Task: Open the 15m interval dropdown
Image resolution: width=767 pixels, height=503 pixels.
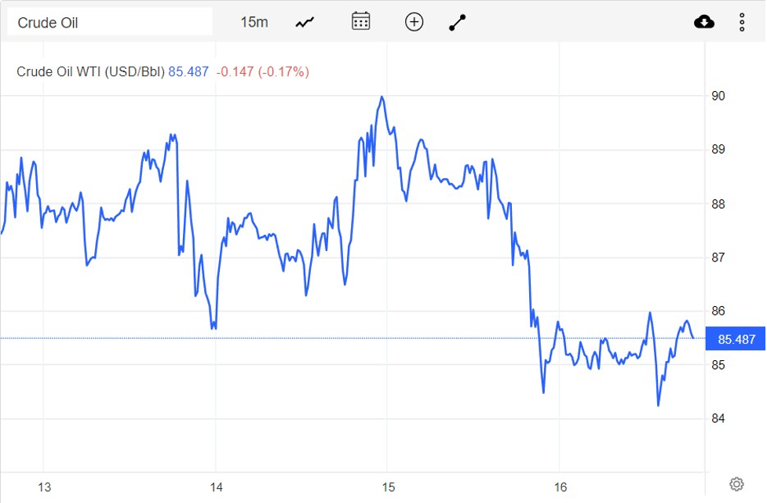Action: tap(254, 22)
